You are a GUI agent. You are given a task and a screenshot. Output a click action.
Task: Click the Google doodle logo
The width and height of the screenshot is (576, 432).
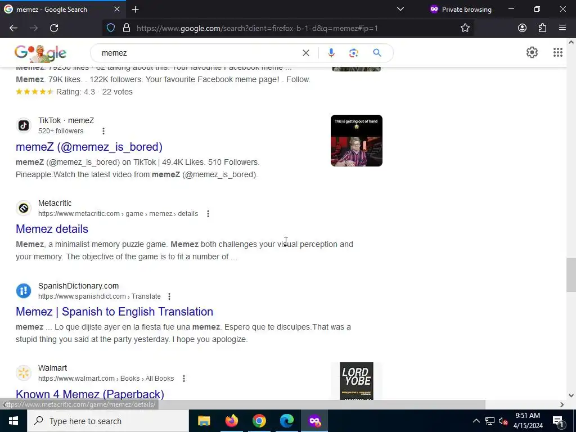click(40, 53)
